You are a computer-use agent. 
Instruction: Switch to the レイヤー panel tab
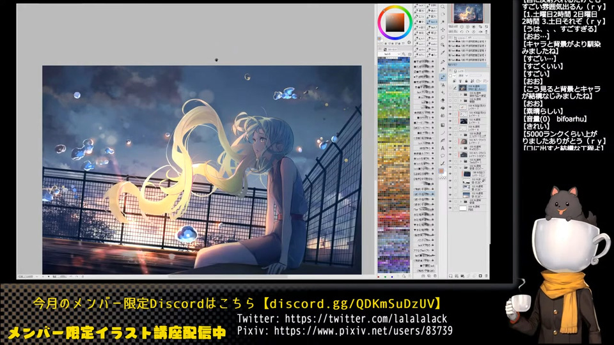(460, 71)
